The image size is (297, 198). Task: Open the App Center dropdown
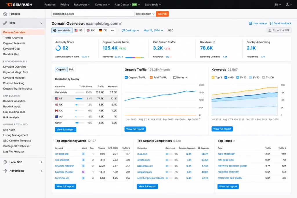(127, 5)
